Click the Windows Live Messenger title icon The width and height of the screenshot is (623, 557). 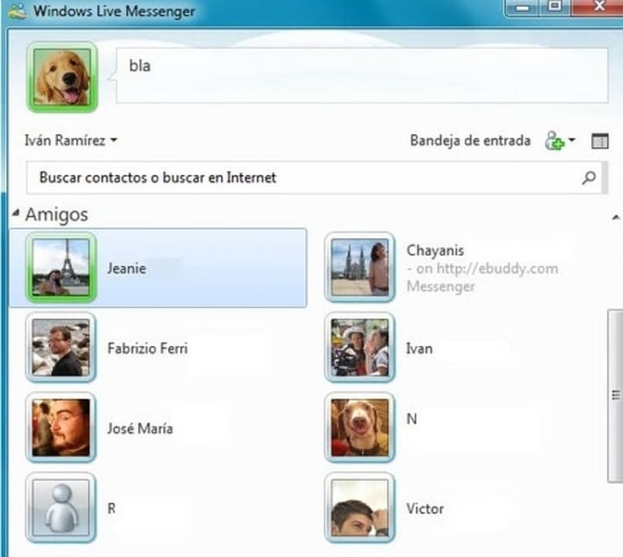pyautogui.click(x=15, y=12)
